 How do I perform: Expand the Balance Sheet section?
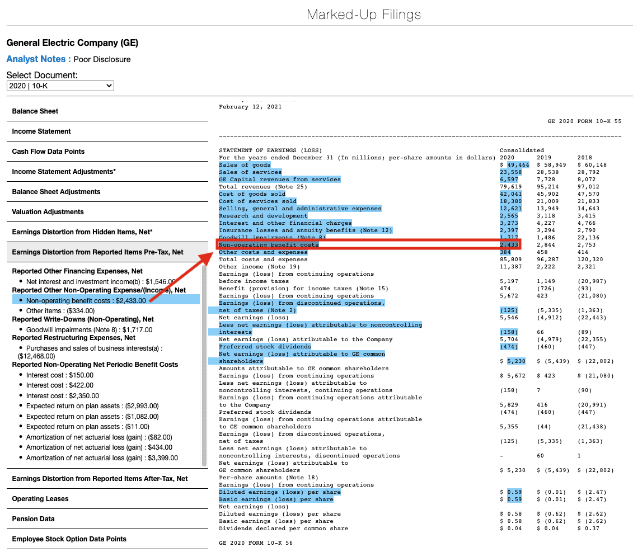(x=107, y=111)
